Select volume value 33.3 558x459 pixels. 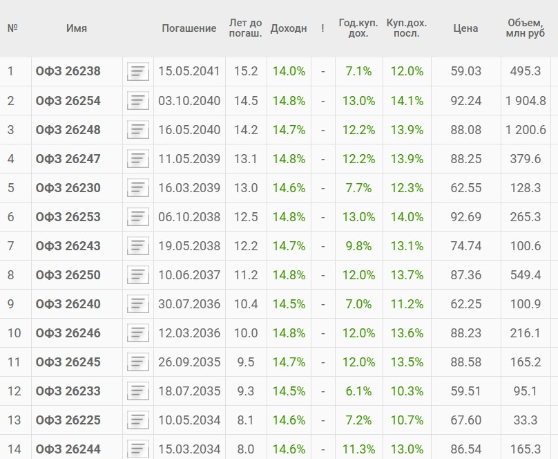point(526,420)
